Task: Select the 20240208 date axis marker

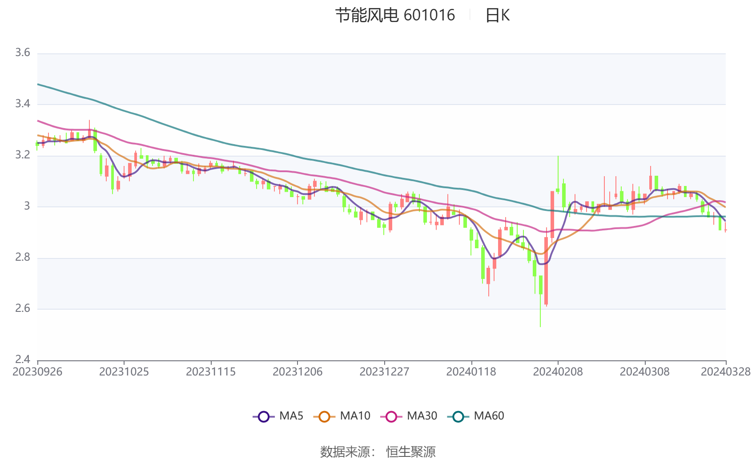Action: 558,372
